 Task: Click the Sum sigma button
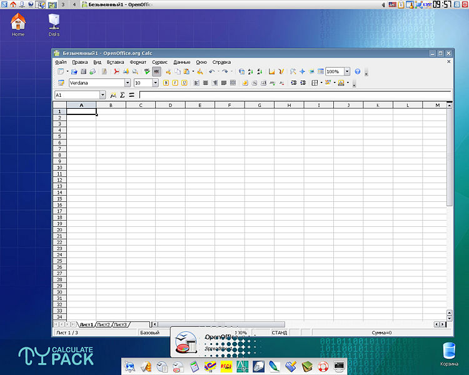click(123, 95)
